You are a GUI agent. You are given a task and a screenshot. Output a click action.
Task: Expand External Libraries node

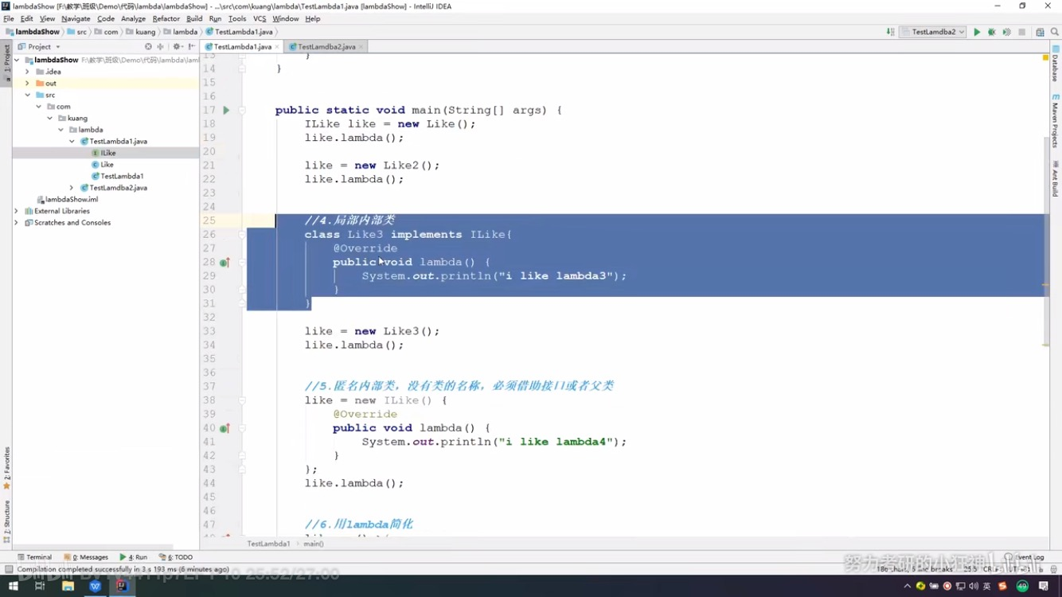(x=17, y=211)
